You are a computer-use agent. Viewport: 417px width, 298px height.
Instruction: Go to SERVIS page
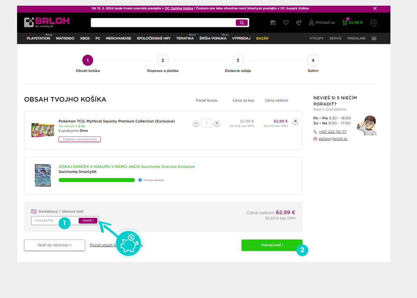[335, 38]
